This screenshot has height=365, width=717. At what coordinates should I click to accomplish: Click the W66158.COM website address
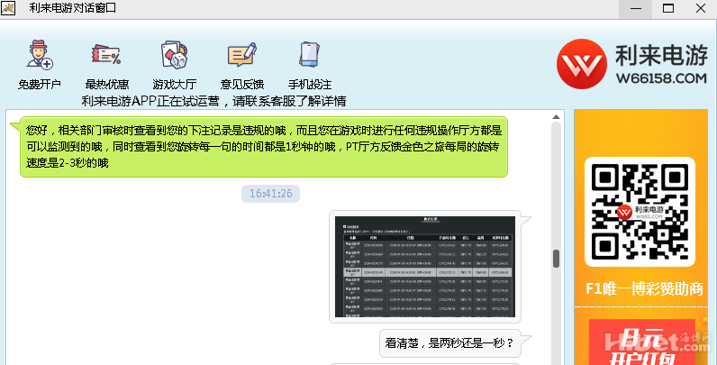coord(660,80)
